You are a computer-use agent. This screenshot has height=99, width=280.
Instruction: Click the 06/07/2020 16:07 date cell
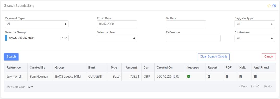coord(170,77)
